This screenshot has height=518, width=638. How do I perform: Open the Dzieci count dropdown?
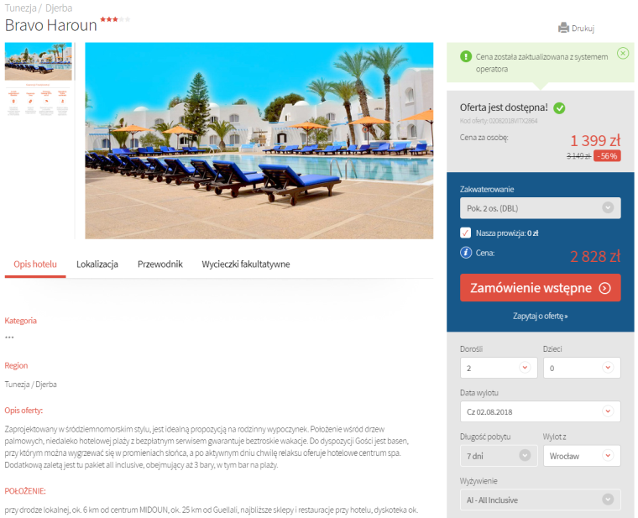(x=582, y=368)
